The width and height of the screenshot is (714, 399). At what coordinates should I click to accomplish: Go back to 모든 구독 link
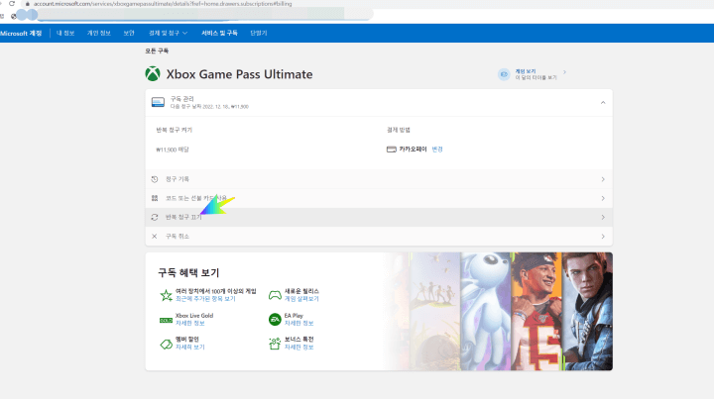157,50
